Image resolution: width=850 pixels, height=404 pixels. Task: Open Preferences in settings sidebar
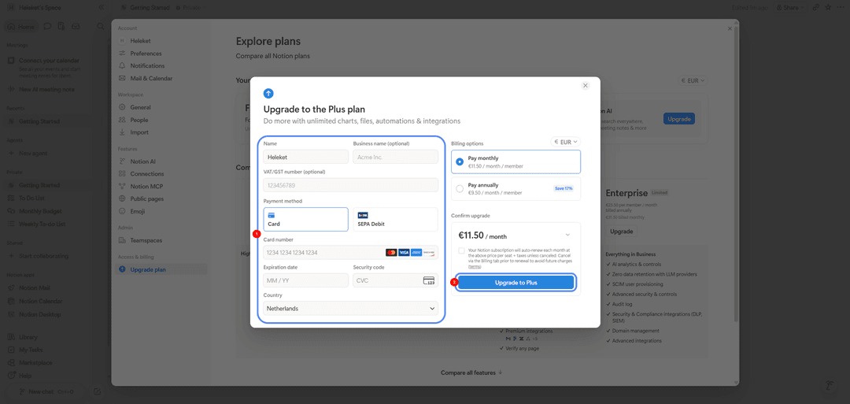point(146,53)
